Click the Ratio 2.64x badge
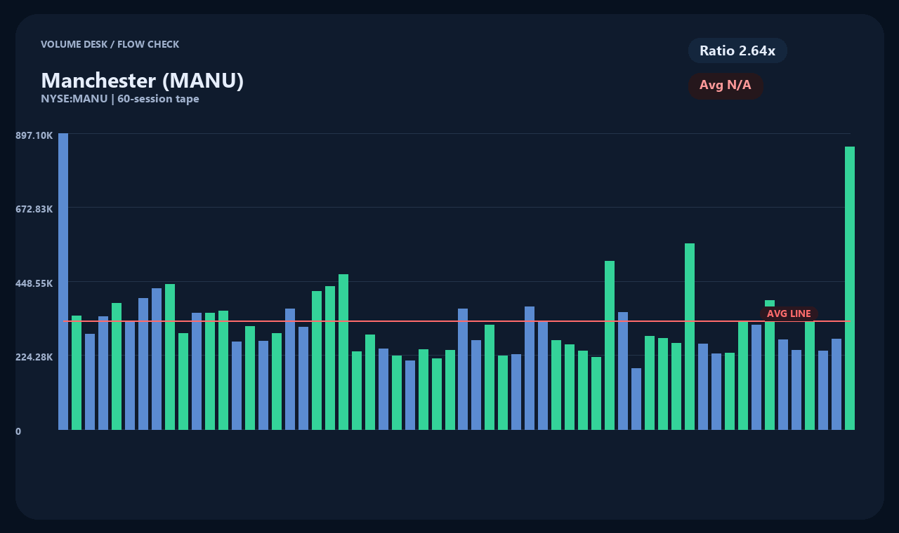The image size is (899, 533). point(737,50)
